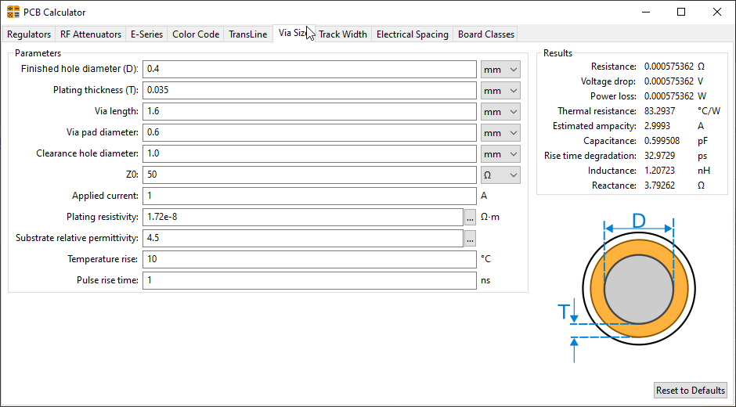Click the PCB Calculator app icon in title bar
This screenshot has height=407, width=736.
pyautogui.click(x=13, y=13)
